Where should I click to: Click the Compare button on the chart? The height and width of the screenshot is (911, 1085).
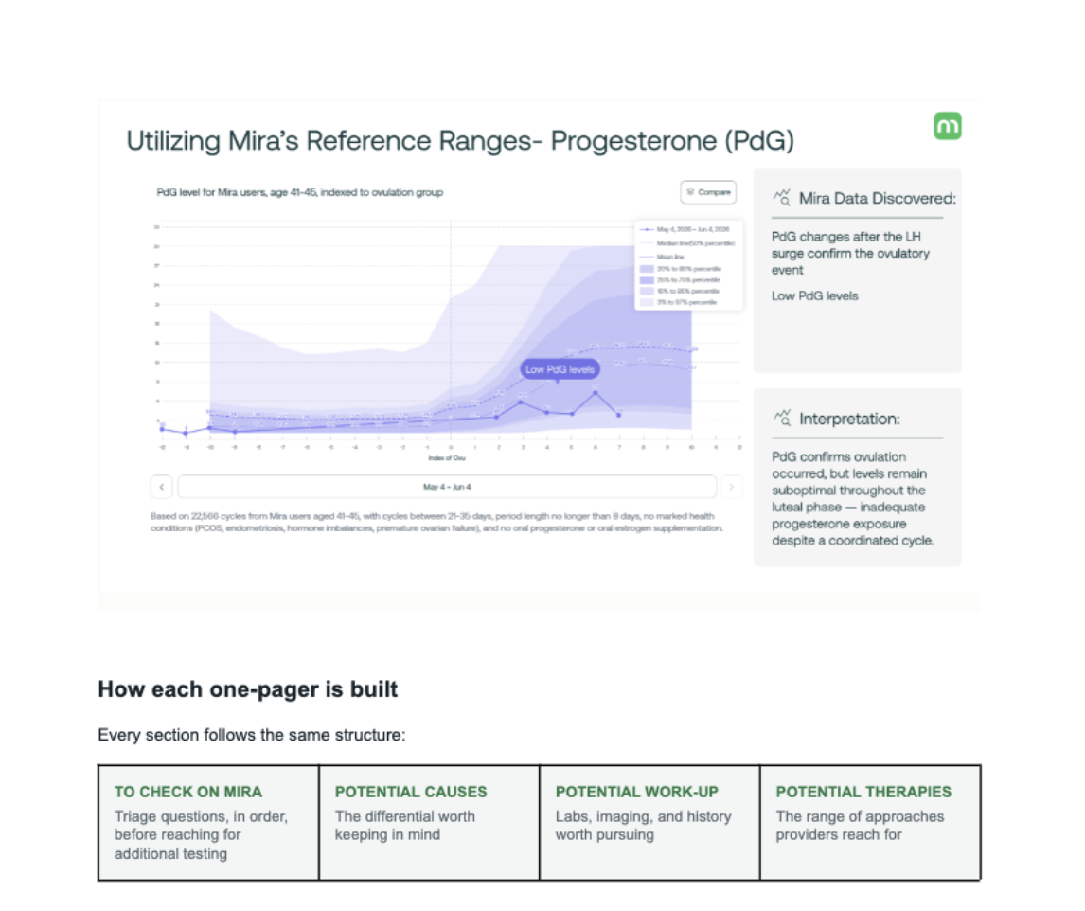pos(708,192)
